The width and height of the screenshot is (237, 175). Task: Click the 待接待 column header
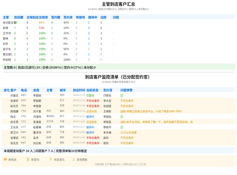coord(80,17)
